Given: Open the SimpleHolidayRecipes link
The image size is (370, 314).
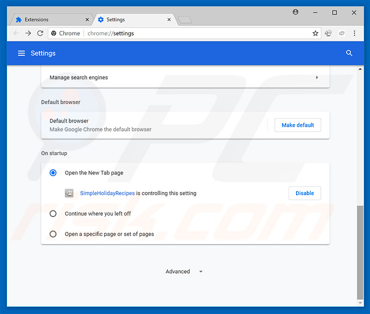Looking at the screenshot, I should pyautogui.click(x=107, y=193).
